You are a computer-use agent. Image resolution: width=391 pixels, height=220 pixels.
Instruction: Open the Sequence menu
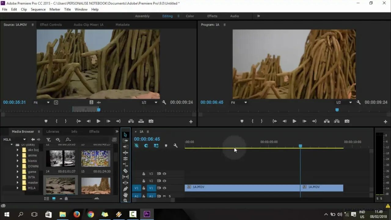point(38,9)
